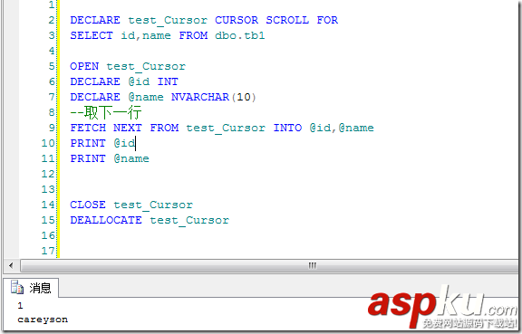Click output value '1' in messages
This screenshot has height=334, width=522.
pos(20,305)
